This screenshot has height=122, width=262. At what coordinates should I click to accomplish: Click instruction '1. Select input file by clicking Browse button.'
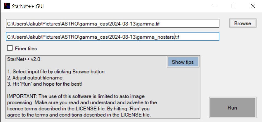[56, 72]
